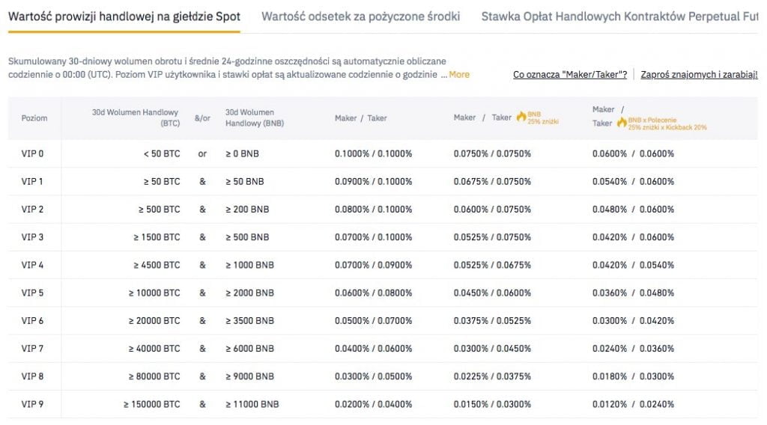Viewport: 767px width, 425px height.
Task: Click the '0.0200% / 0.0400%' fee value
Action: pyautogui.click(x=373, y=404)
